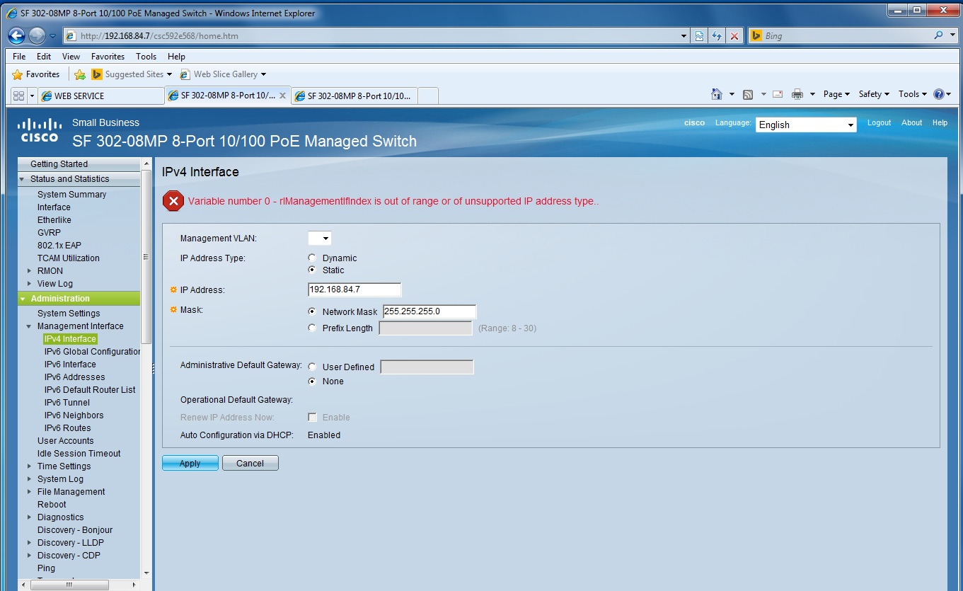Click the Read Mail icon
Image resolution: width=963 pixels, height=591 pixels.
(x=778, y=94)
